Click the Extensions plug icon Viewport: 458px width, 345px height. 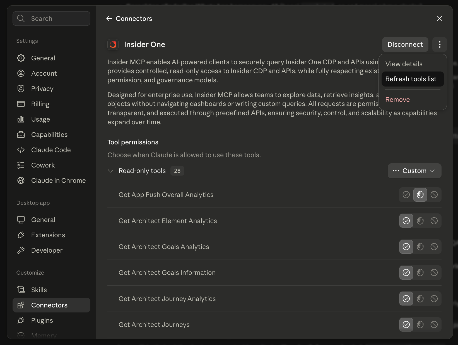21,235
